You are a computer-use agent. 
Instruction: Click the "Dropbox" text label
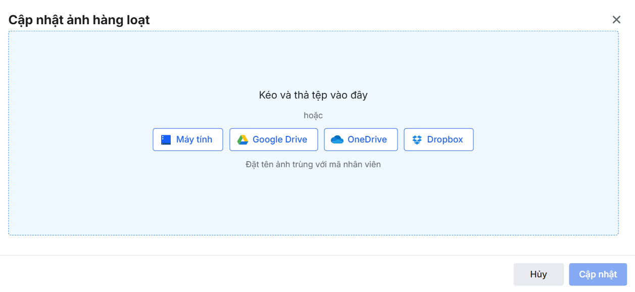click(445, 139)
